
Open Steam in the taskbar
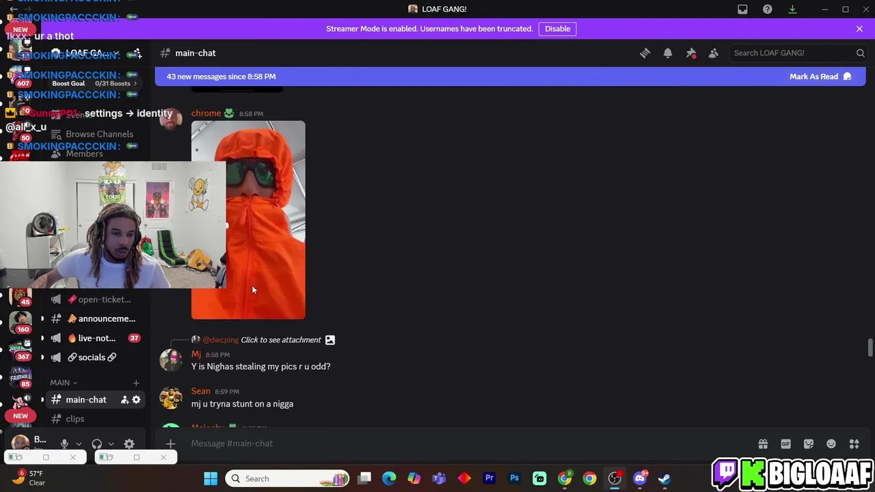[x=664, y=478]
